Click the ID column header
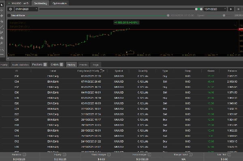This screenshot has height=161, width=243. (x=17, y=71)
